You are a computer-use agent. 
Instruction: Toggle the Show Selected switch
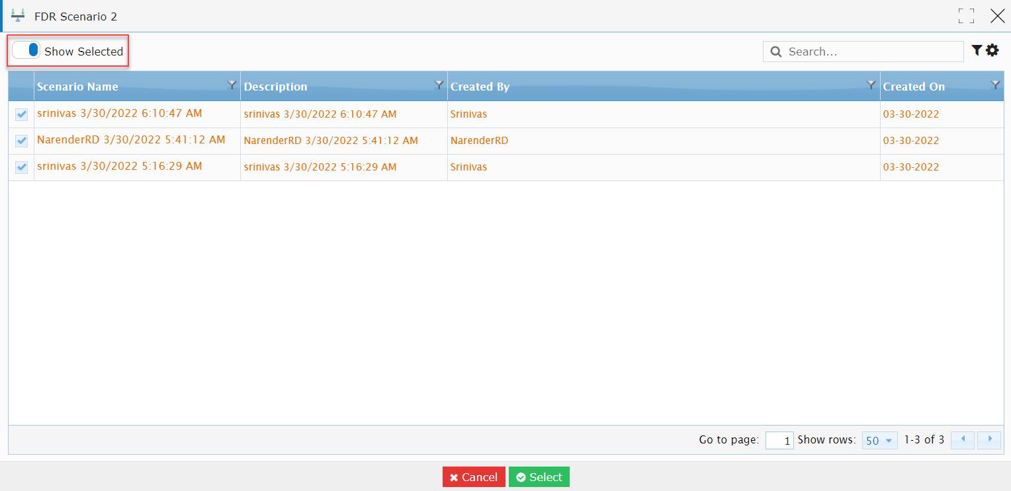[26, 50]
